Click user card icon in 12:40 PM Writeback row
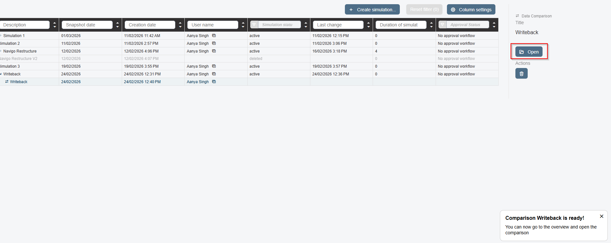Image resolution: width=611 pixels, height=243 pixels. coord(214,82)
